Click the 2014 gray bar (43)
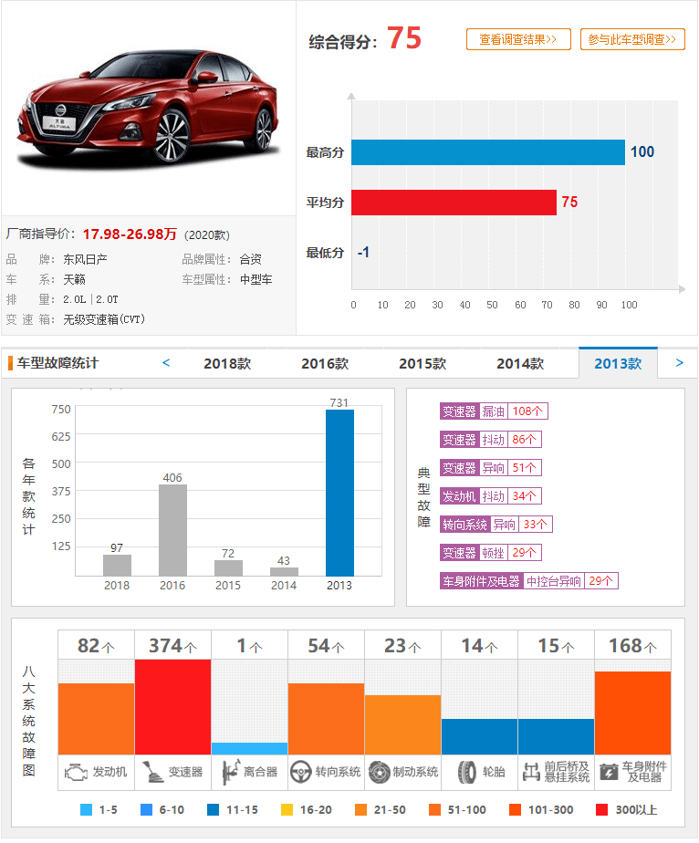The height and width of the screenshot is (843, 699). [284, 571]
